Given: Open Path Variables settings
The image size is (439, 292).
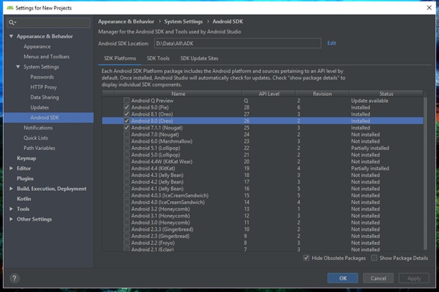Looking at the screenshot, I should click(39, 148).
